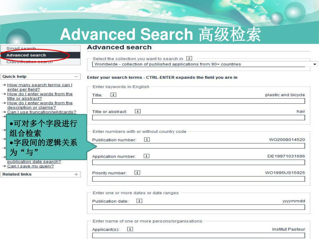Click the Publication date input field
Image resolution: width=319 pixels, height=239 pixels.
pos(198,207)
